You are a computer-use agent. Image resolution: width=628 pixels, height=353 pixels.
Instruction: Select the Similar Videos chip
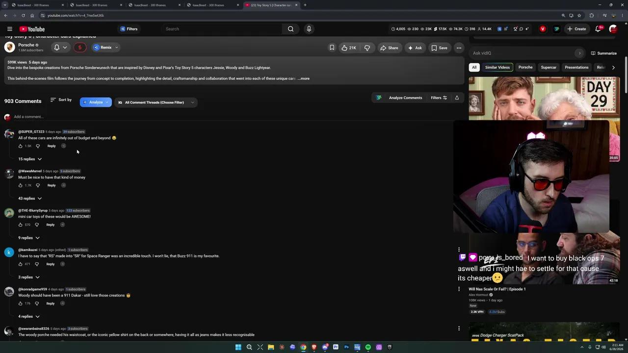[497, 67]
